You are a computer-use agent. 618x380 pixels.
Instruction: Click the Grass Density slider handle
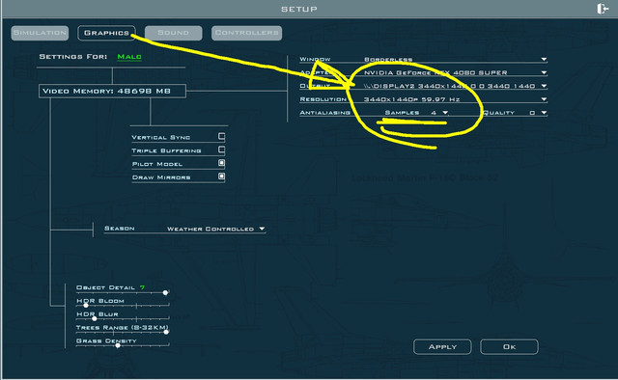[x=118, y=345]
